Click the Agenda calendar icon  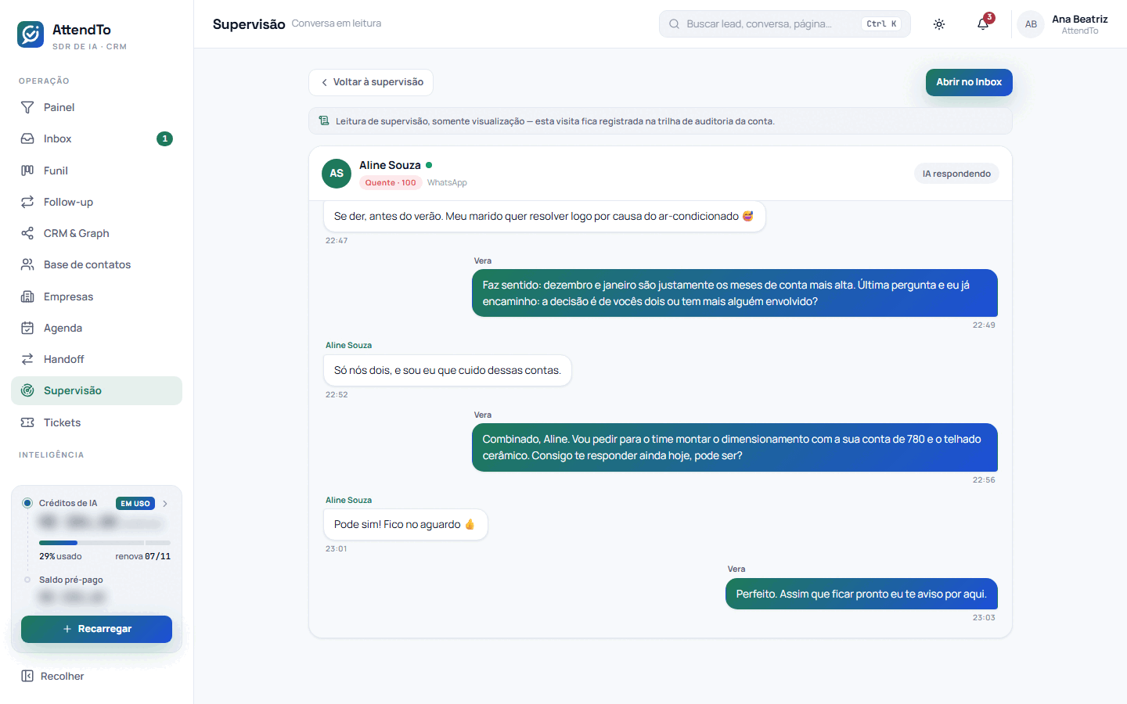tap(27, 328)
